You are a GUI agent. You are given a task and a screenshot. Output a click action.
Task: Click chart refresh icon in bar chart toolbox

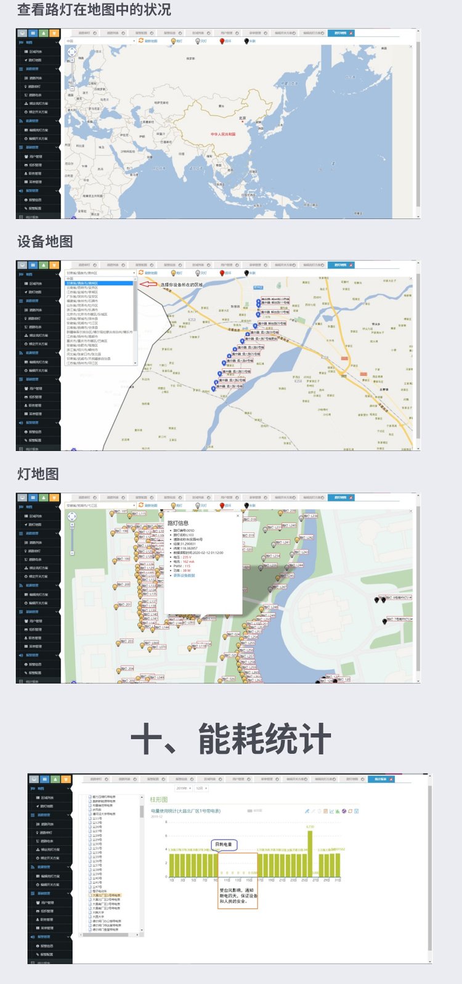coord(351,811)
